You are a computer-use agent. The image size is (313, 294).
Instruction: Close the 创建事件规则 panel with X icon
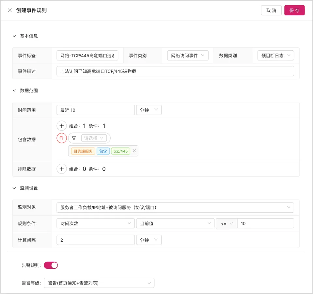click(x=9, y=10)
